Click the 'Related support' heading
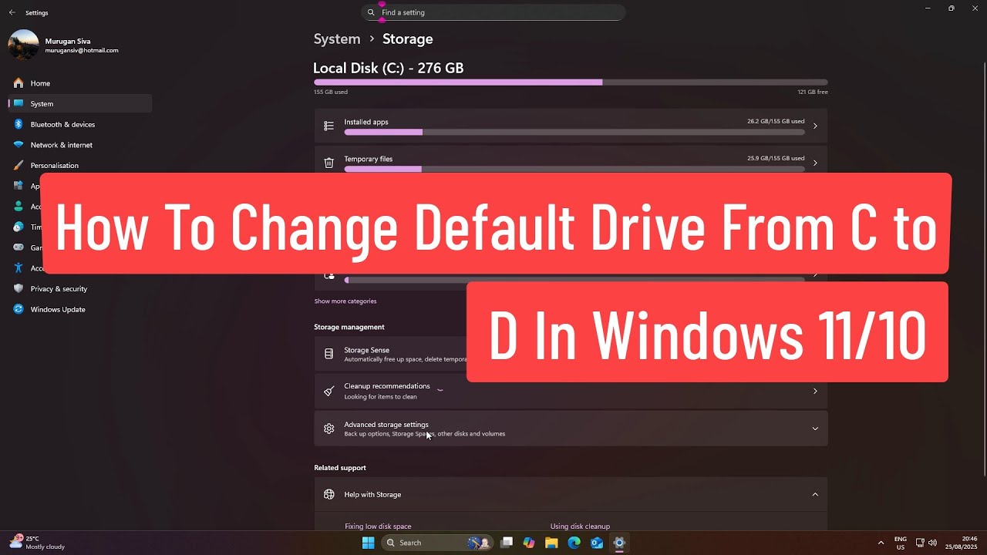Screen dimensions: 987x555 [x=340, y=468]
